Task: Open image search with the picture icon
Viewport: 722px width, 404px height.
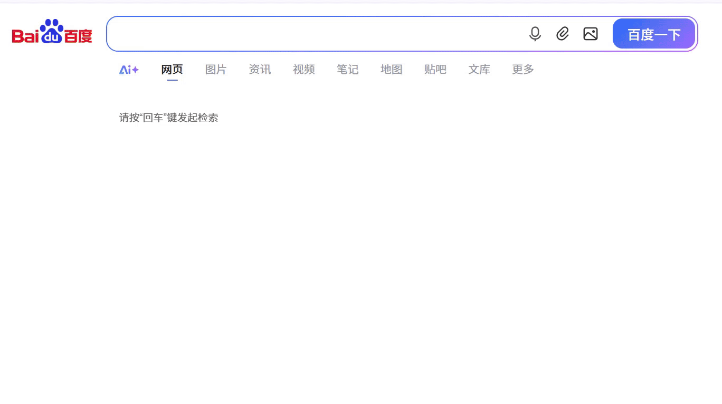Action: (x=591, y=34)
